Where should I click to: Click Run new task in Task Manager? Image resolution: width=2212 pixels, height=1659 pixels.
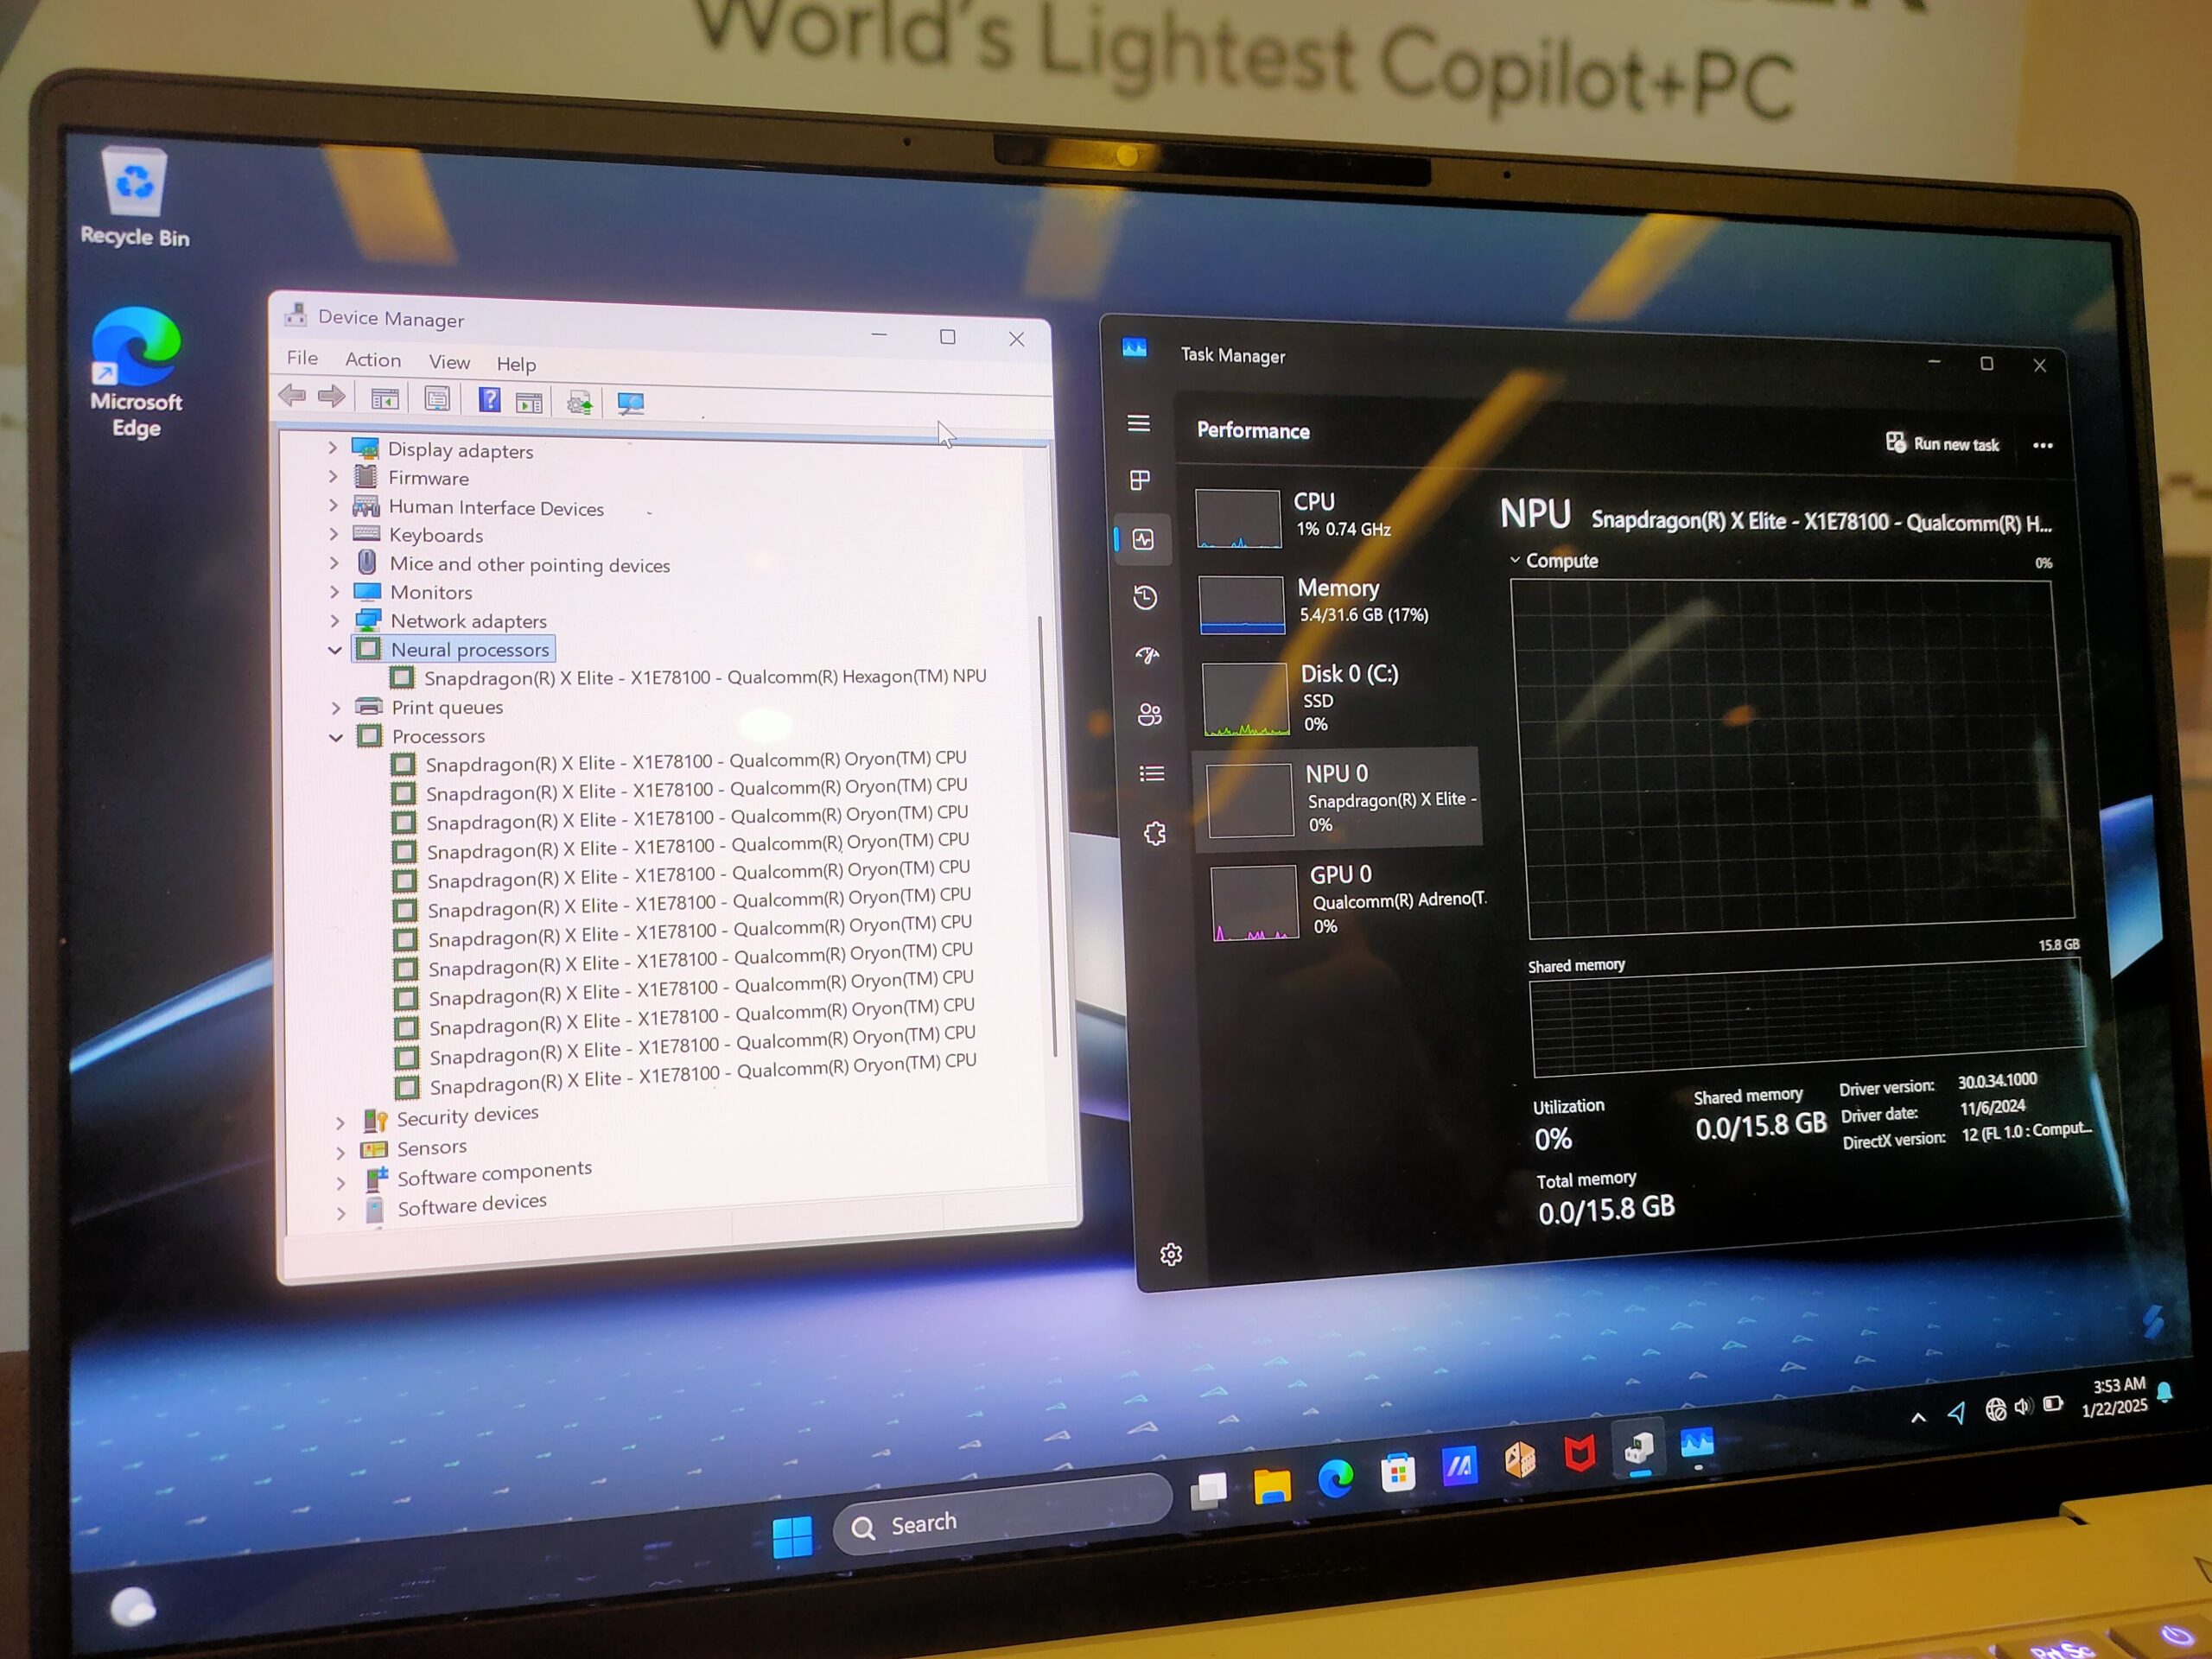(x=1942, y=443)
